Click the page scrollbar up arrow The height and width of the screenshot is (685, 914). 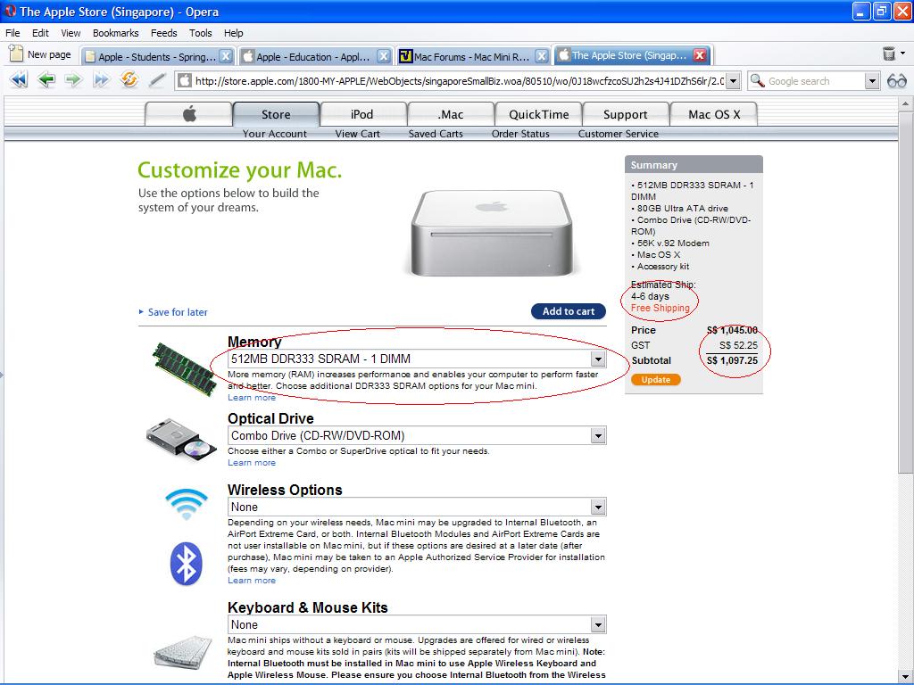pyautogui.click(x=905, y=103)
